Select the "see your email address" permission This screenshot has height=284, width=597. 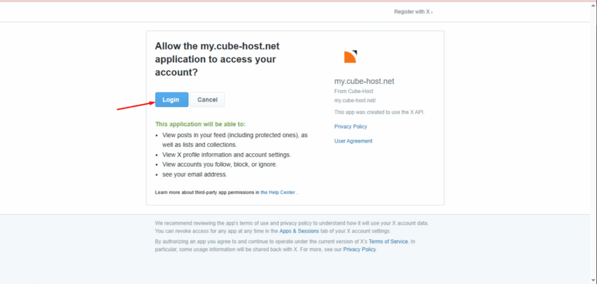click(195, 174)
